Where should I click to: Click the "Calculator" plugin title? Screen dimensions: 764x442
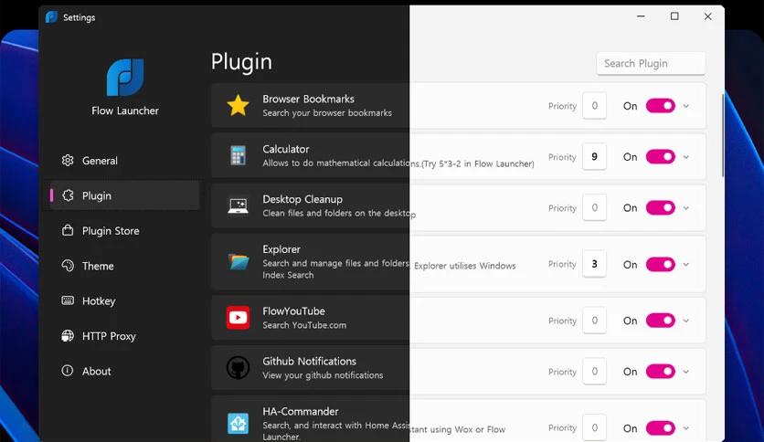(x=285, y=149)
